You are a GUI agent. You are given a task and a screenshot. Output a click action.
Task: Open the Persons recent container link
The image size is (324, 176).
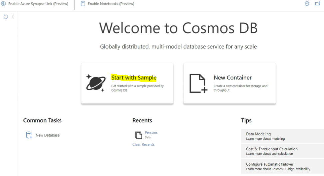click(151, 133)
